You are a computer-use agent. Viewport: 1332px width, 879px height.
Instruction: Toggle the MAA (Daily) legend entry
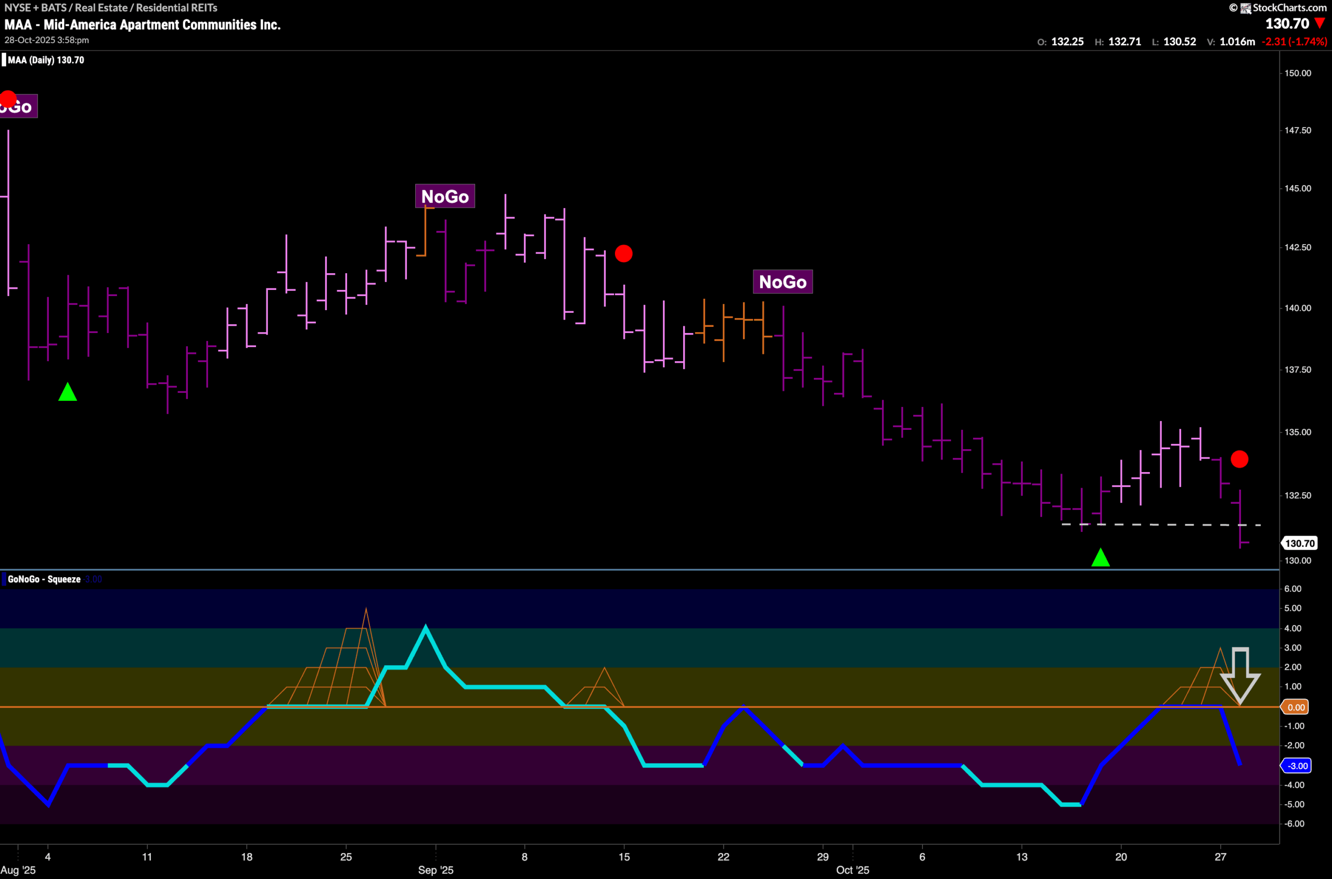(x=45, y=60)
